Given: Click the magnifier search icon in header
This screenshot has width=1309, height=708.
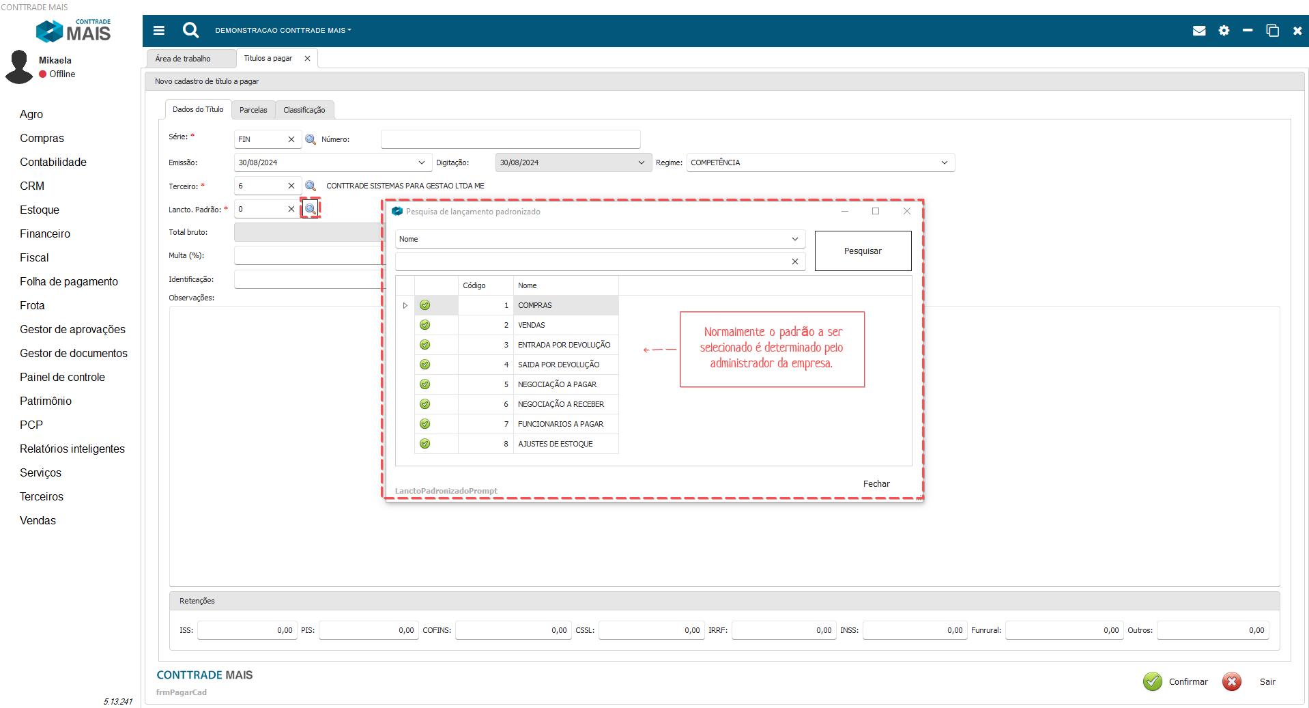Looking at the screenshot, I should pos(190,30).
